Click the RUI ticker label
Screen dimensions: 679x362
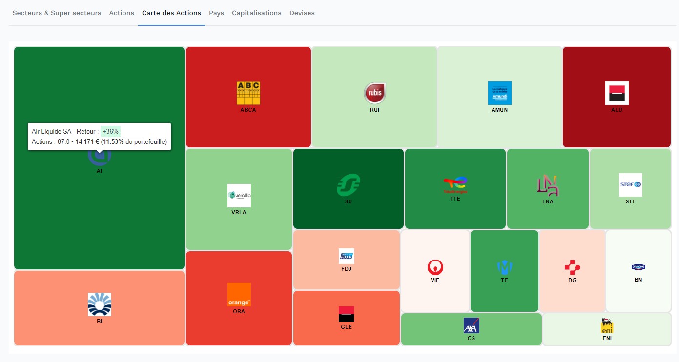(x=375, y=110)
